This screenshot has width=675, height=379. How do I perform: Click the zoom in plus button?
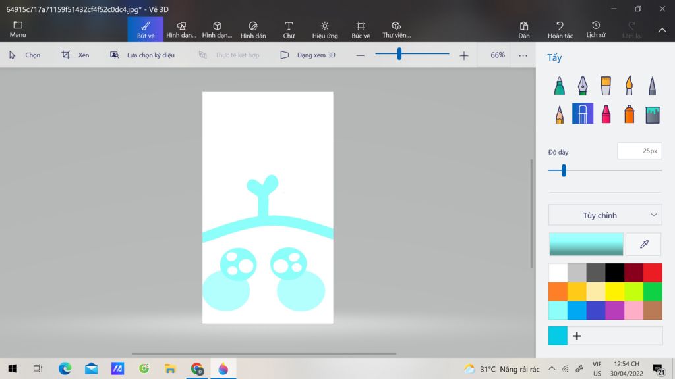pyautogui.click(x=463, y=55)
